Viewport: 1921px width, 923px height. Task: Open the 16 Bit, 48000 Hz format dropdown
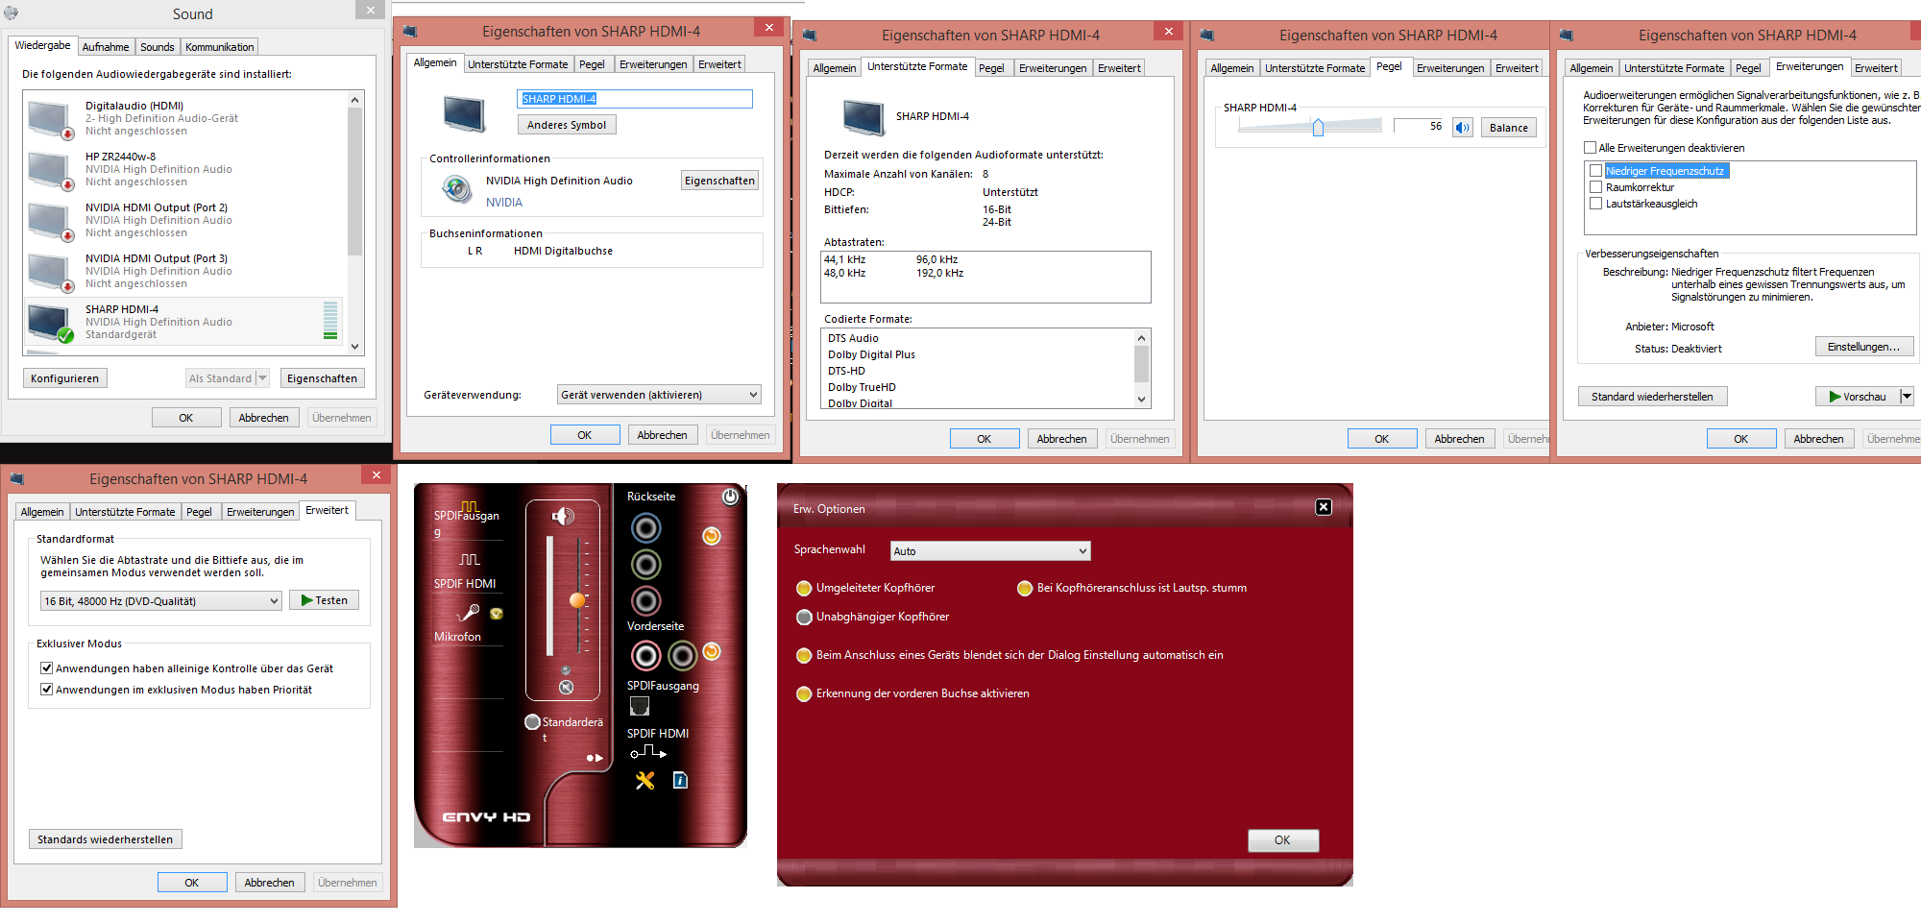point(160,601)
